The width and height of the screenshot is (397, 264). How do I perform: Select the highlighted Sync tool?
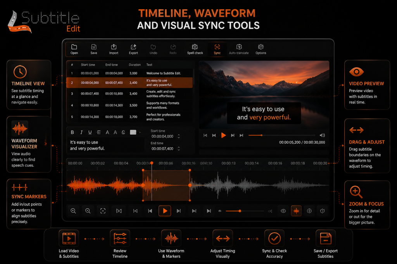click(217, 49)
